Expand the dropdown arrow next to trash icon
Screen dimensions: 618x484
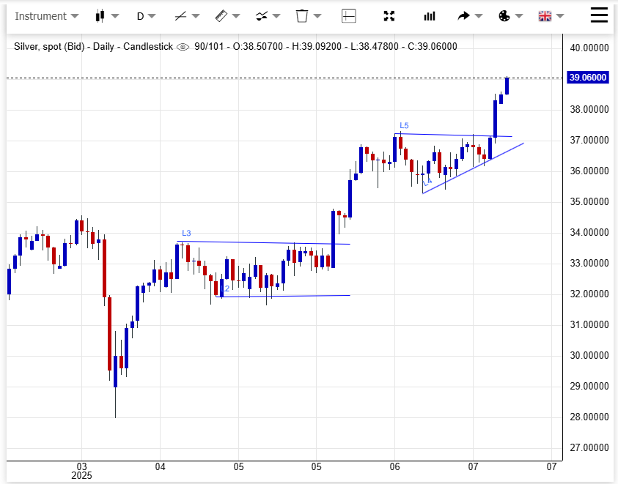point(317,16)
